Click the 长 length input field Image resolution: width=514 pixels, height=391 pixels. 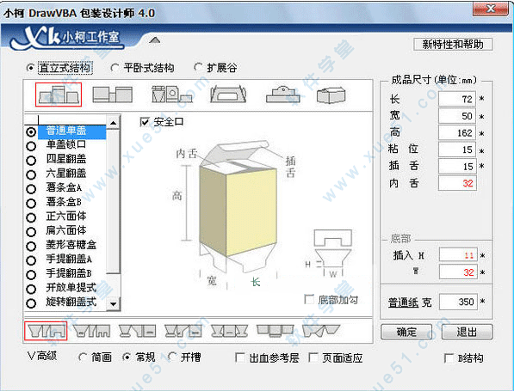[457, 99]
